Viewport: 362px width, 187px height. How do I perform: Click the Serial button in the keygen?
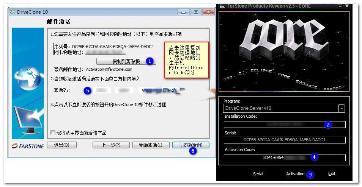click(x=258, y=174)
